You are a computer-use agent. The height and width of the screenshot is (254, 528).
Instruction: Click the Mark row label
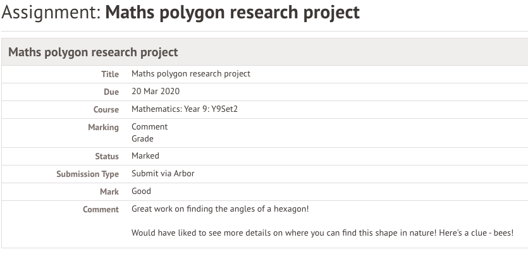109,191
